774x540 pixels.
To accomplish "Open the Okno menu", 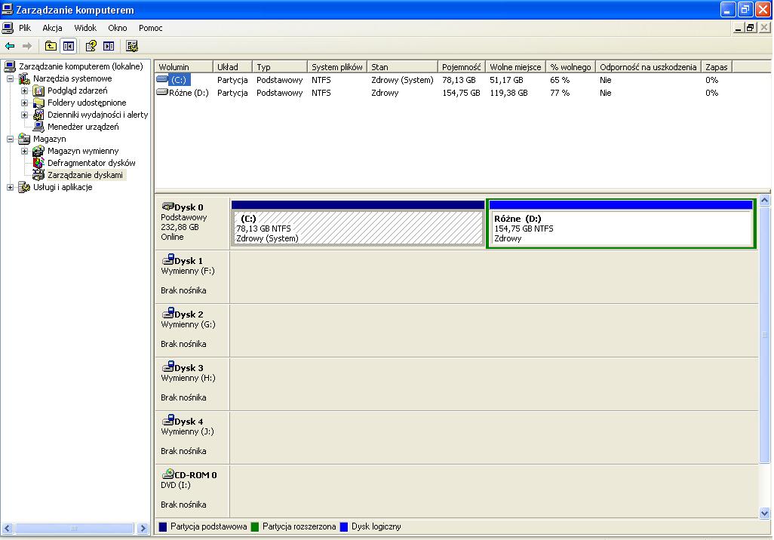I will coord(118,28).
